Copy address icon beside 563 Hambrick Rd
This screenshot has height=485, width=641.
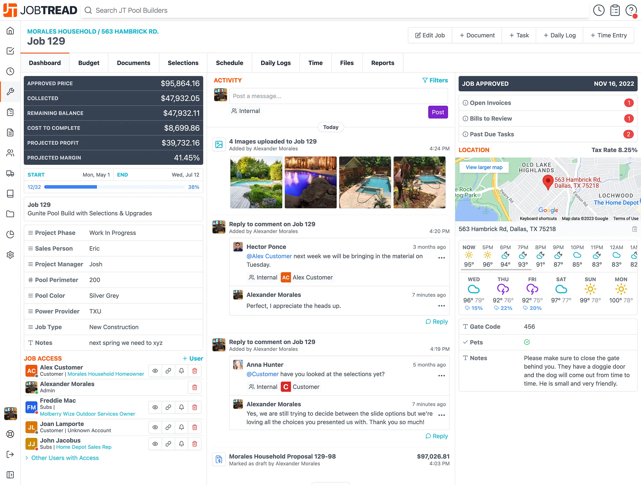tap(634, 229)
